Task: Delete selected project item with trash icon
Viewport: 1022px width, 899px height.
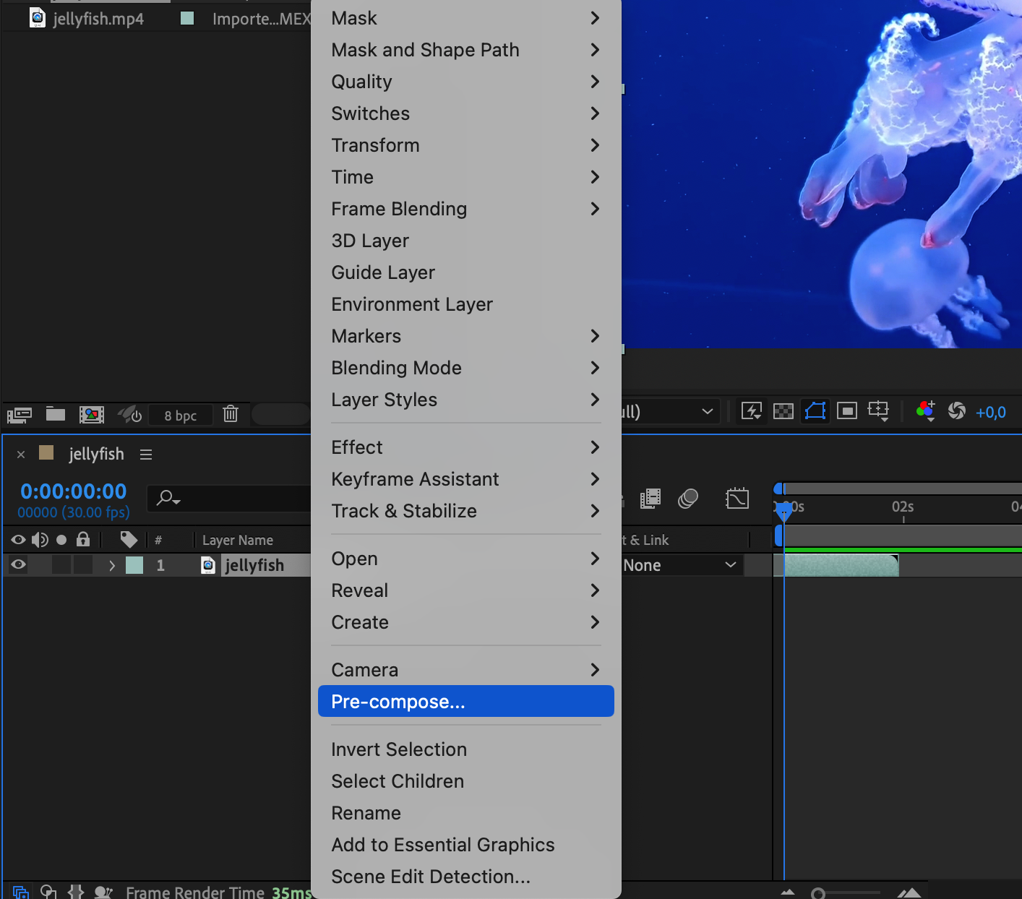Action: pyautogui.click(x=231, y=414)
